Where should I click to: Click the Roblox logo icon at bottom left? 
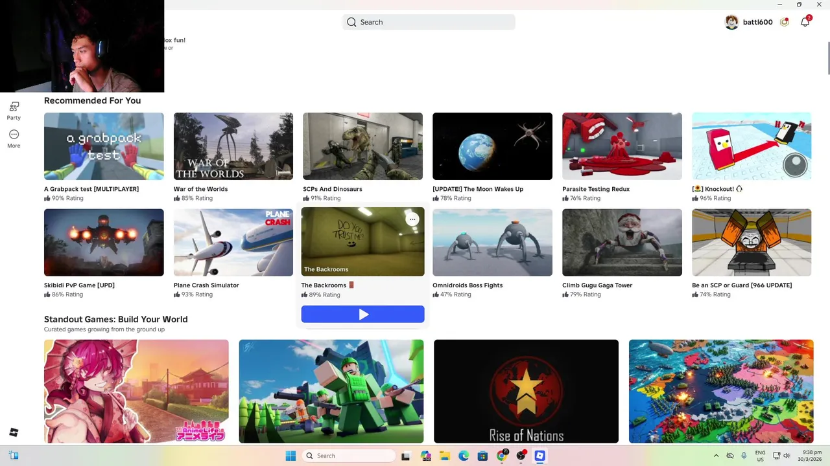tap(14, 432)
